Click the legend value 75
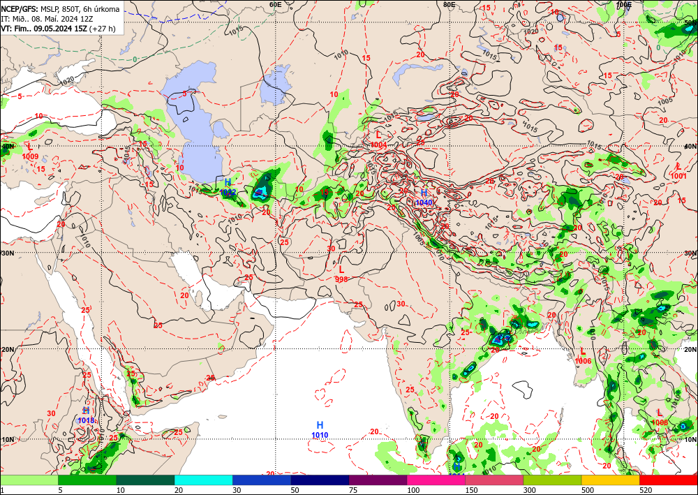698x495 pixels. (x=353, y=491)
